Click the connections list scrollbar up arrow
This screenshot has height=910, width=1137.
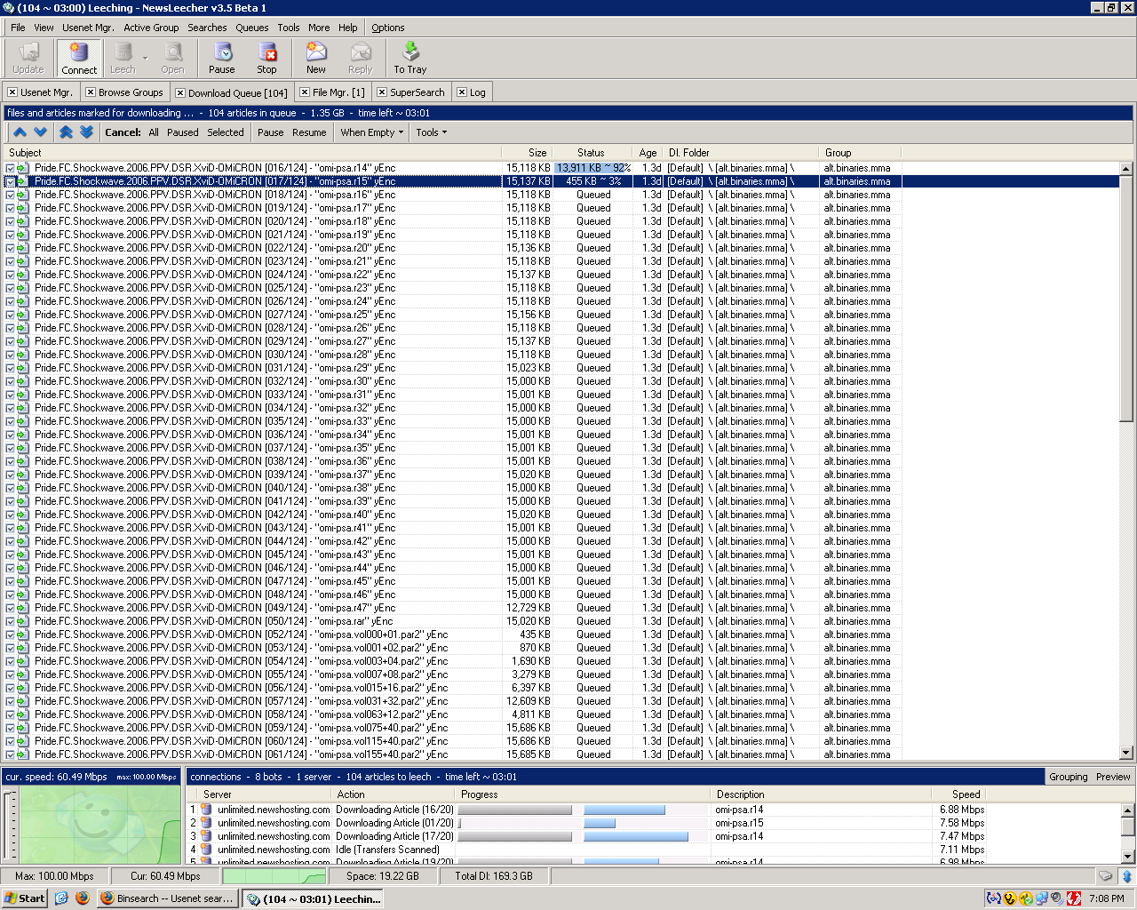click(x=1128, y=810)
